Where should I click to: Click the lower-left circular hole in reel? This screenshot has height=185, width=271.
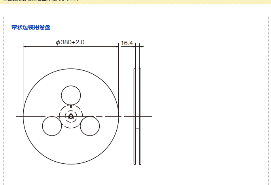tap(52, 126)
